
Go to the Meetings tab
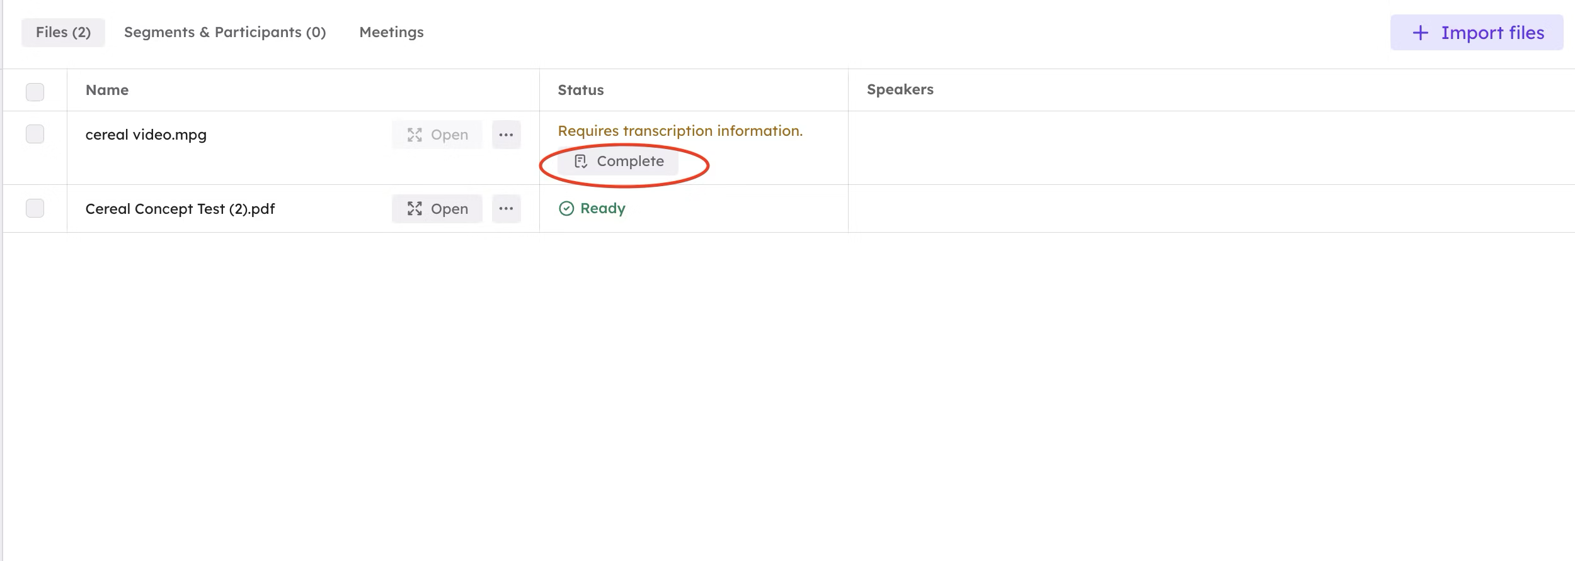pyautogui.click(x=391, y=32)
